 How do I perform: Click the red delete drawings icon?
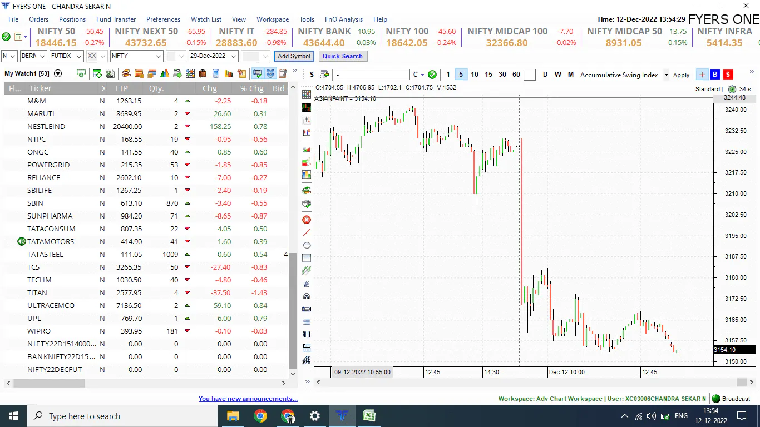pyautogui.click(x=307, y=220)
